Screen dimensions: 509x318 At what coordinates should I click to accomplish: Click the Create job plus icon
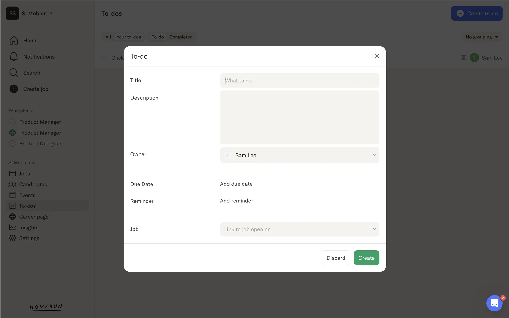click(x=14, y=89)
